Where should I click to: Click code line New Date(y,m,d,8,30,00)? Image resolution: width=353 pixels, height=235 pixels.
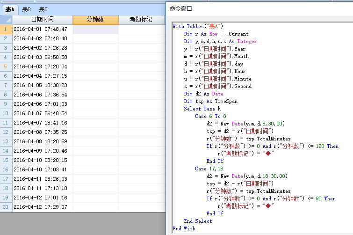[x=246, y=124]
